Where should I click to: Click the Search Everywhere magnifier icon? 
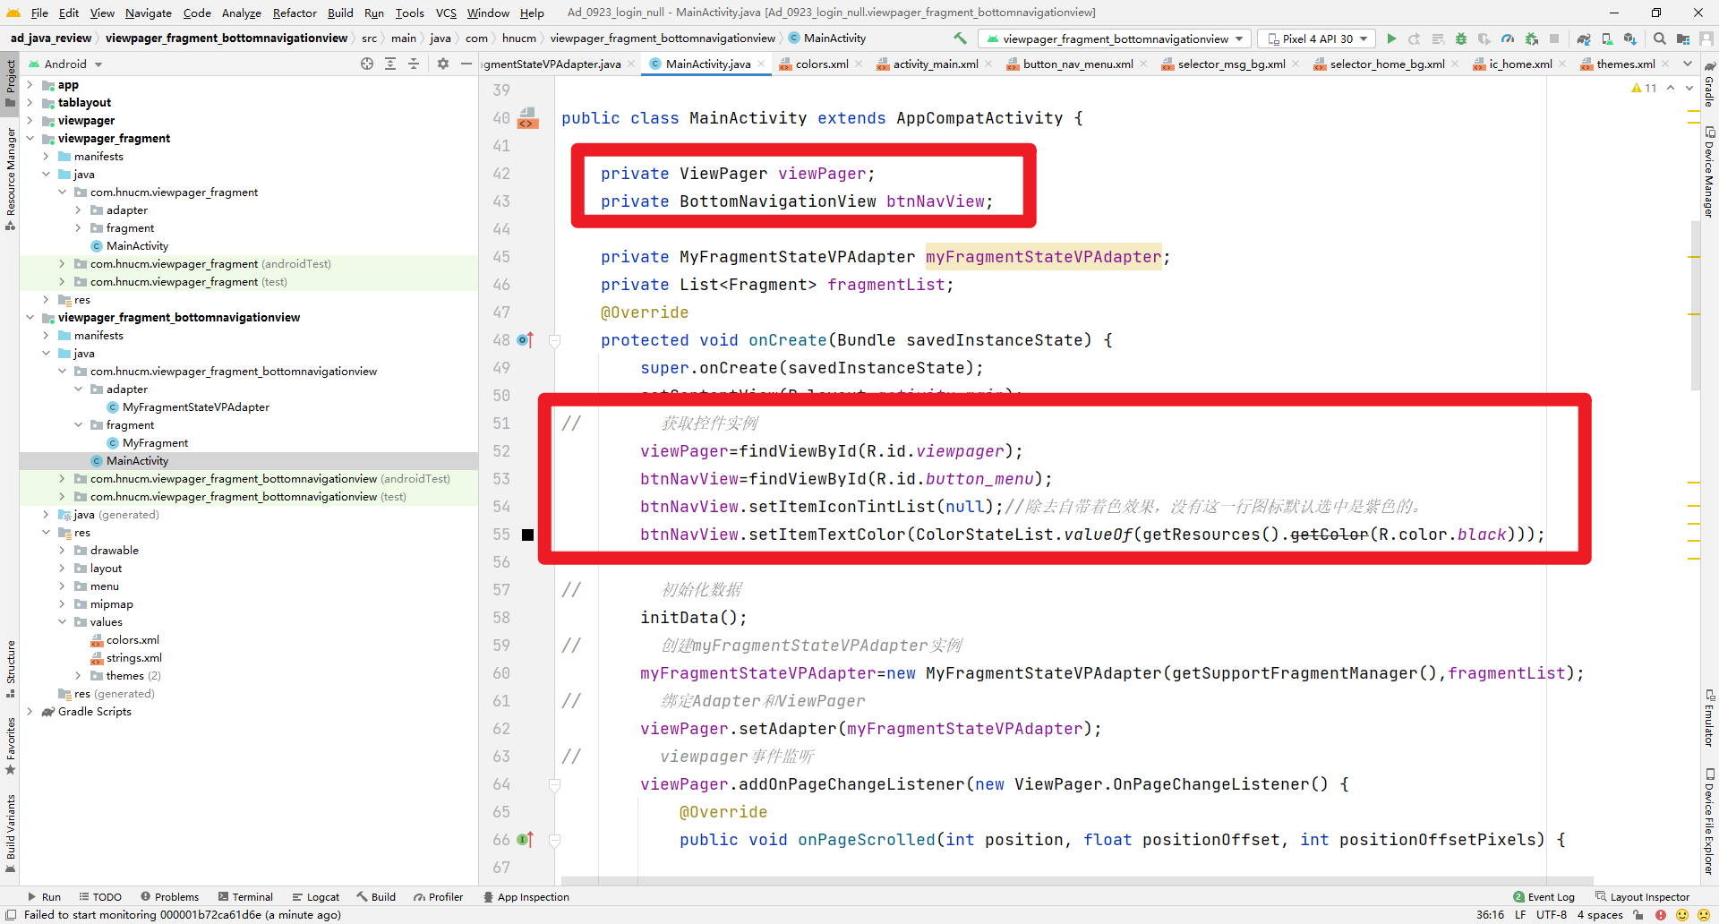pyautogui.click(x=1659, y=38)
